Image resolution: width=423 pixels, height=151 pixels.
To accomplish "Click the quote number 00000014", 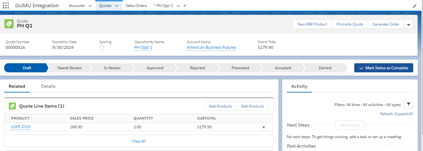I will (15, 48).
